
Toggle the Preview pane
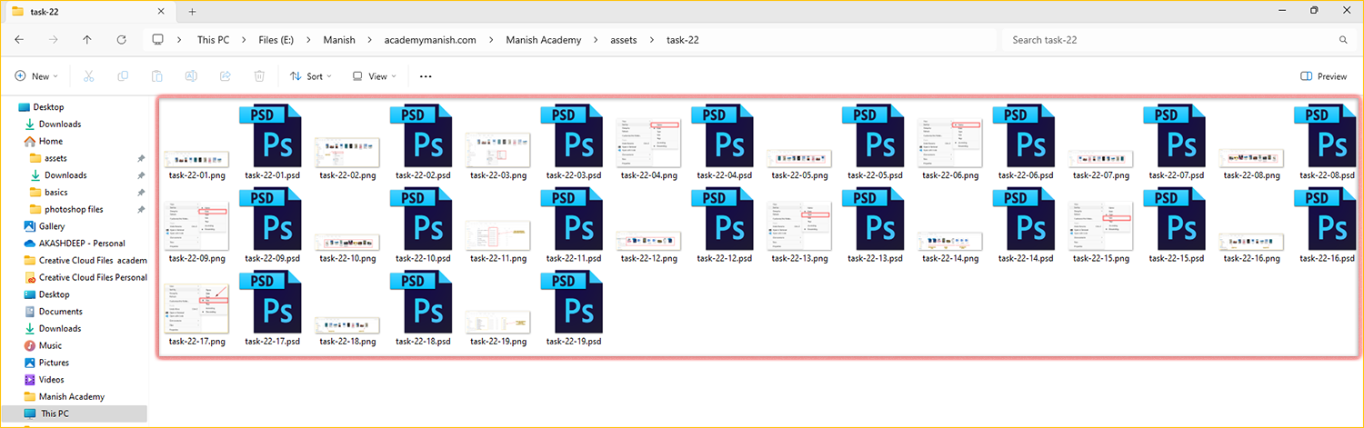1324,76
